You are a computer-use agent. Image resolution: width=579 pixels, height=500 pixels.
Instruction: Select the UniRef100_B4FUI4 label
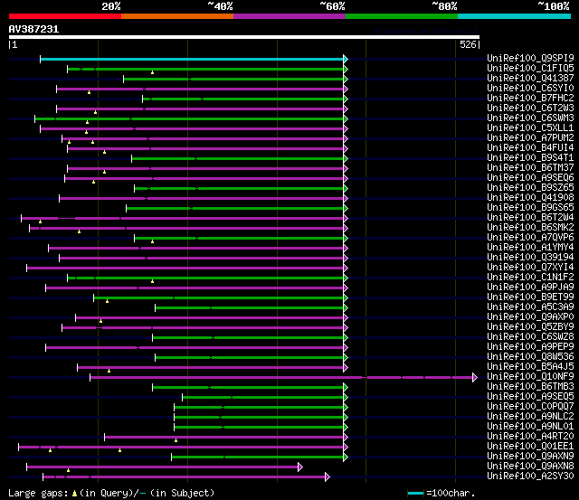pos(530,147)
